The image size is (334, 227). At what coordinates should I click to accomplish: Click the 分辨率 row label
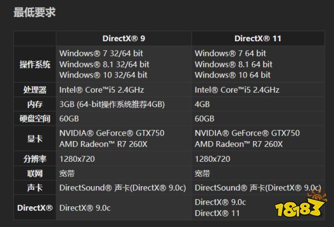(x=35, y=159)
